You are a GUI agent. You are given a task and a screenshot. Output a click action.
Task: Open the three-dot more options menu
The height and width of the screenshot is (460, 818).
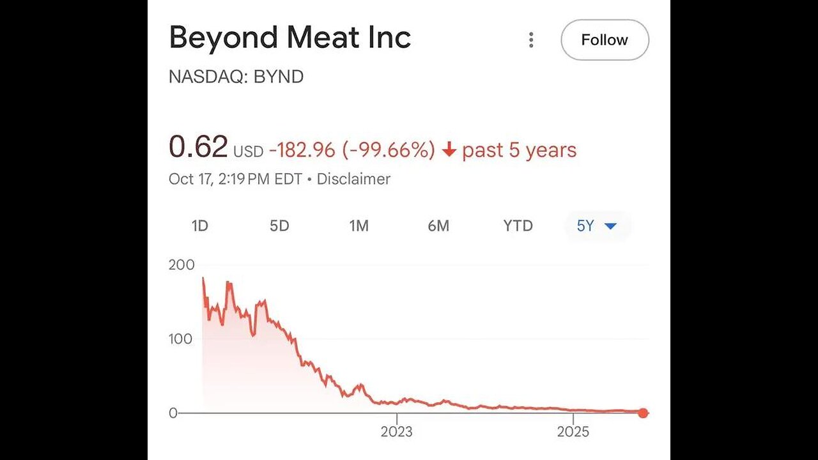530,40
